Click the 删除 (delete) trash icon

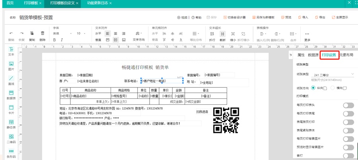click(x=43, y=34)
